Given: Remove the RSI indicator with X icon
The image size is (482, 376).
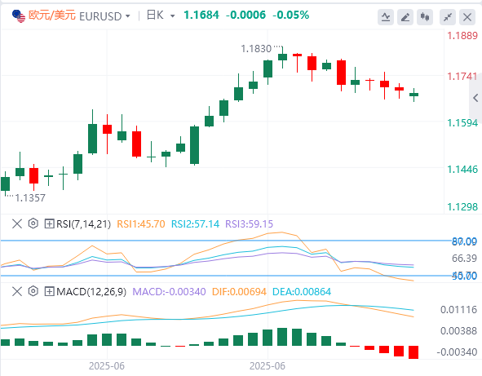Looking at the screenshot, I should pyautogui.click(x=17, y=223).
